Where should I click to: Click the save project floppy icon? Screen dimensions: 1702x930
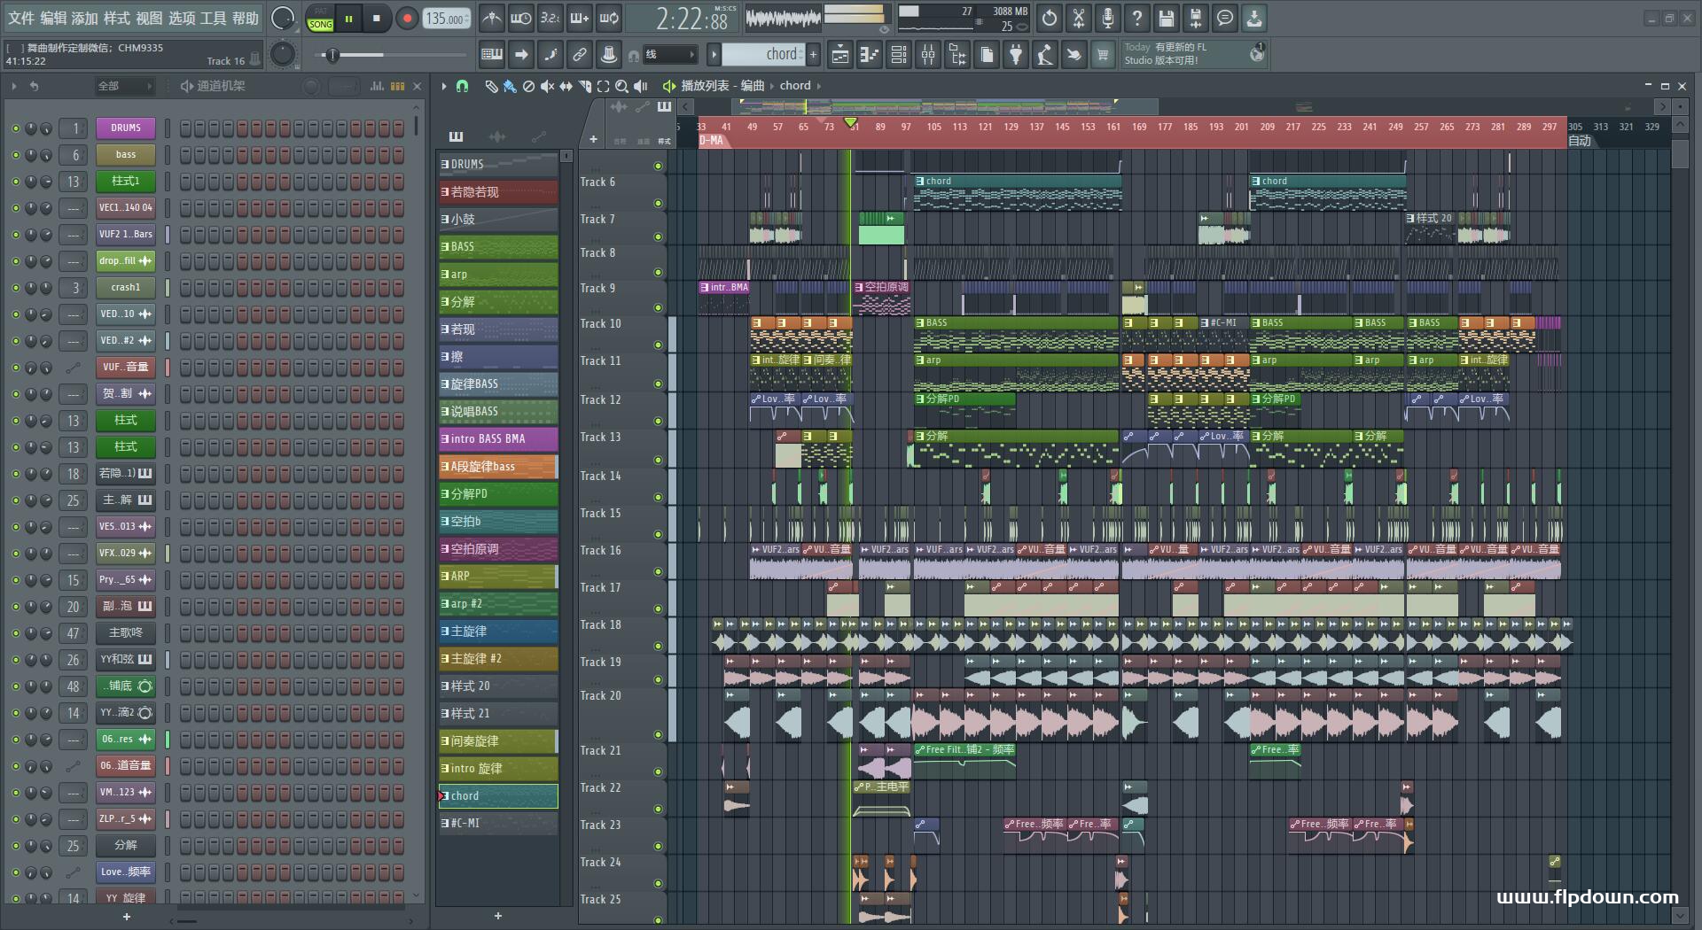click(1167, 18)
